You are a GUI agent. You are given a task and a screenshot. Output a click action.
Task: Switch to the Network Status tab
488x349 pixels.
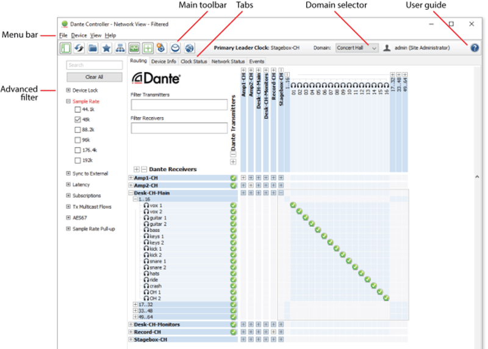[228, 62]
